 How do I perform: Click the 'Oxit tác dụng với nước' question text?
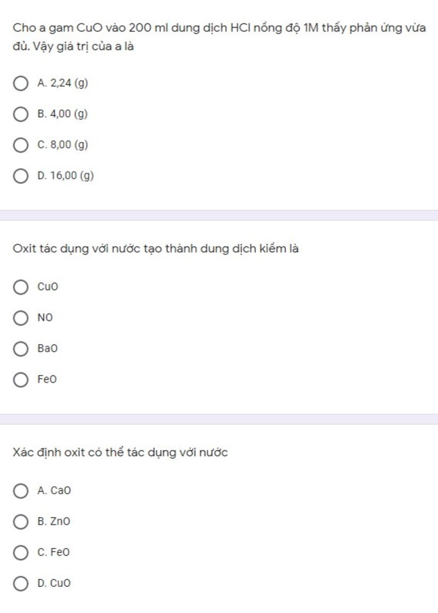pos(156,249)
